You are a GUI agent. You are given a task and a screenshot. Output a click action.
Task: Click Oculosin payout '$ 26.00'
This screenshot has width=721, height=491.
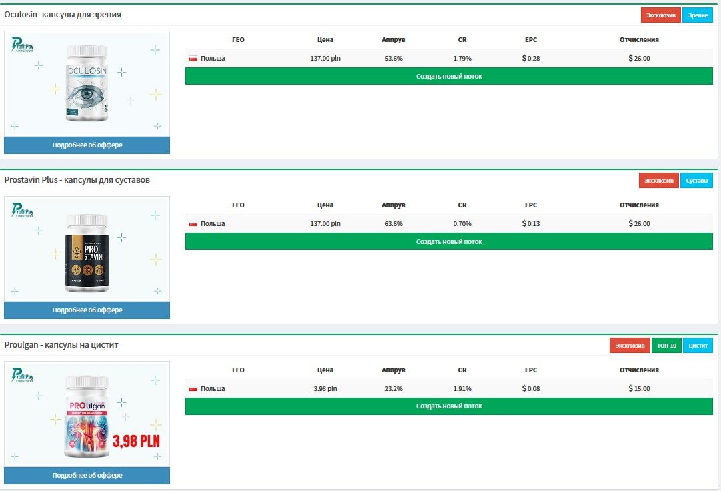point(639,59)
